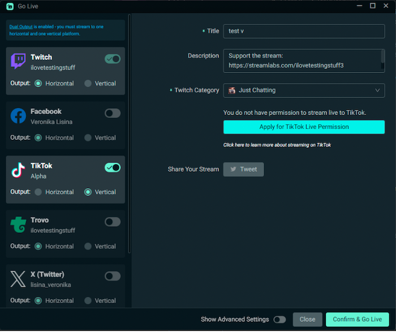
Task: Click the Just Chatting category thumbnail
Action: pos(232,91)
